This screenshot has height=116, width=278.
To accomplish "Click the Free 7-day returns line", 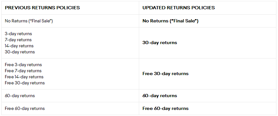I will [23, 71].
